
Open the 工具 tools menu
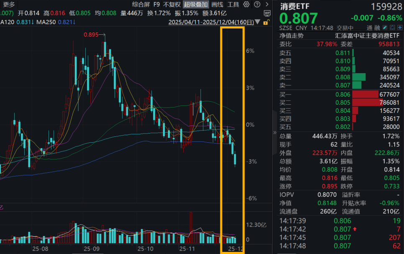(x=234, y=5)
